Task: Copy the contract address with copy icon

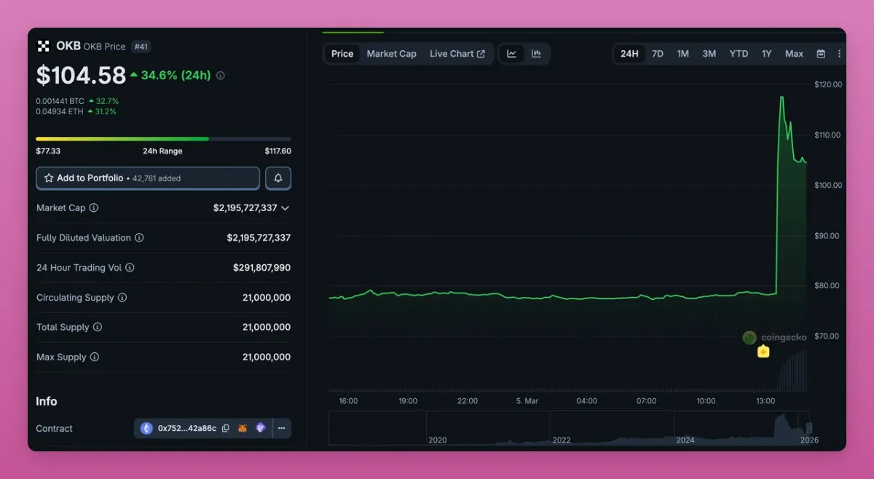Action: tap(226, 429)
